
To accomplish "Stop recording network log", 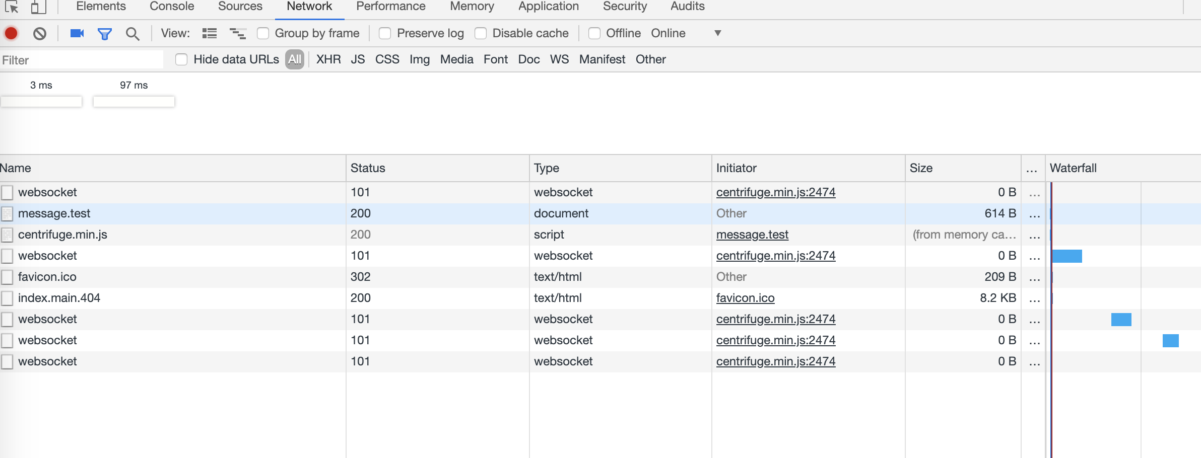I will (11, 33).
